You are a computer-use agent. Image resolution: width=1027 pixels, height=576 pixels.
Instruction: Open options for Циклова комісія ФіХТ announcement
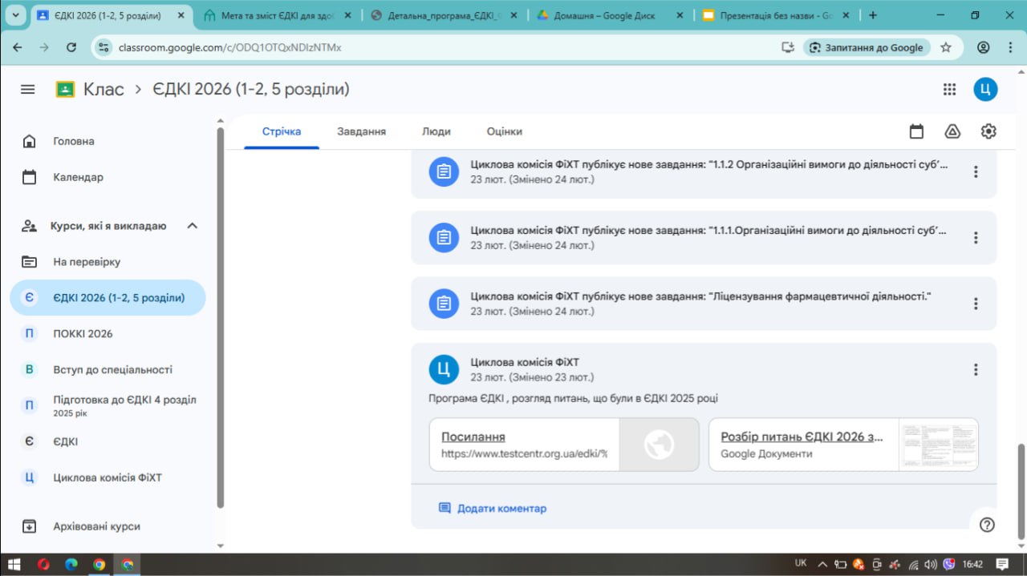(976, 369)
